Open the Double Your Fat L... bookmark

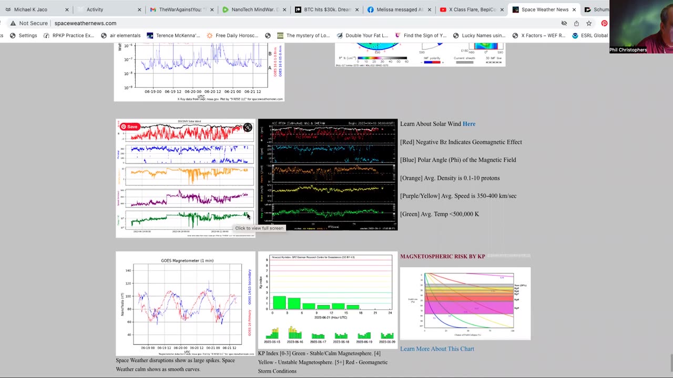[x=362, y=36]
